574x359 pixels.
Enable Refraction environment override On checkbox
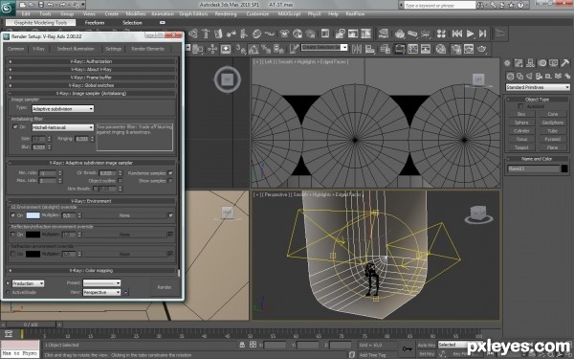13,254
